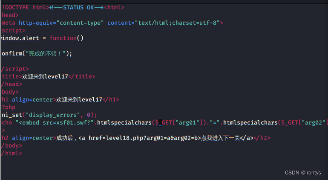Click the closing /body tag

[12, 145]
